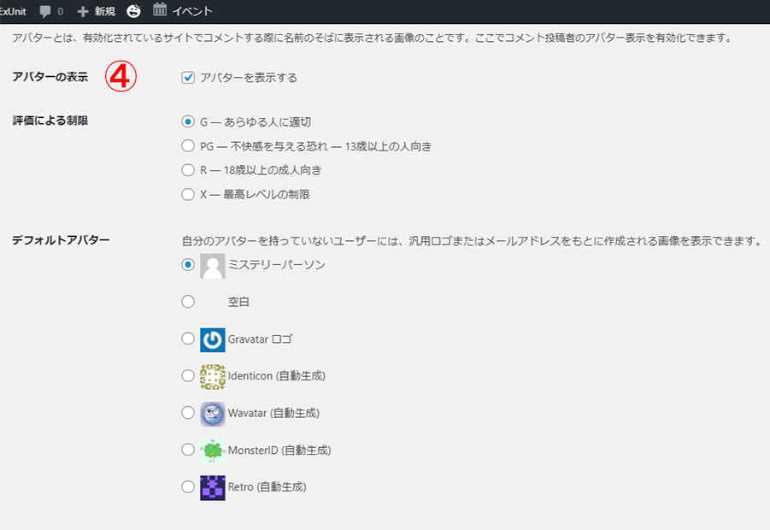Viewport: 770px width, 530px height.
Task: Select the G rating radio button
Action: click(187, 121)
